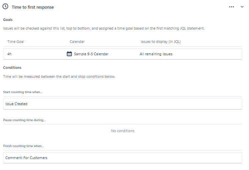Select the Issue Created start condition box
The image size is (249, 170).
point(123,104)
